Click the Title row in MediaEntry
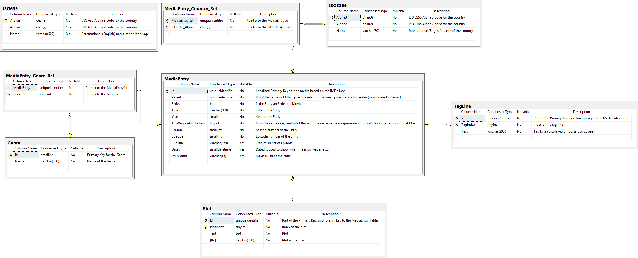Viewport: 638px width, 258px height. 291,110
